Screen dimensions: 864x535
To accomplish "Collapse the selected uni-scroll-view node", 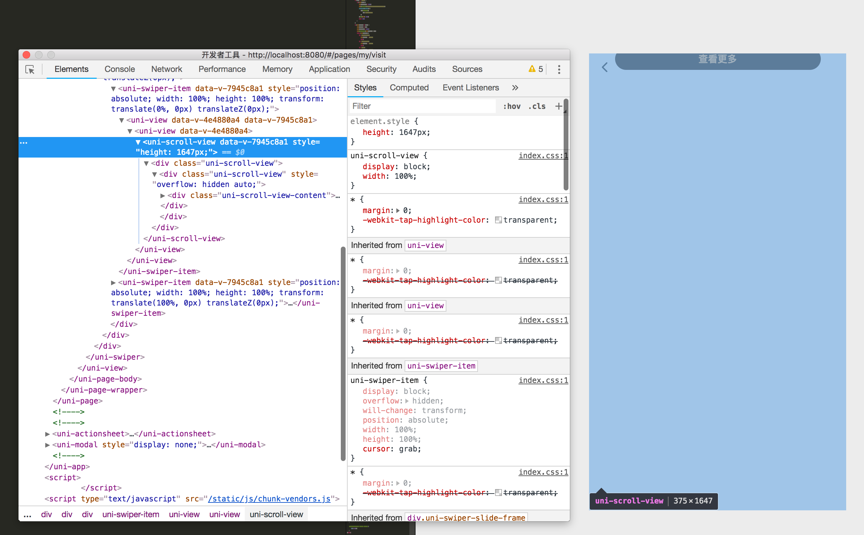I will click(138, 142).
